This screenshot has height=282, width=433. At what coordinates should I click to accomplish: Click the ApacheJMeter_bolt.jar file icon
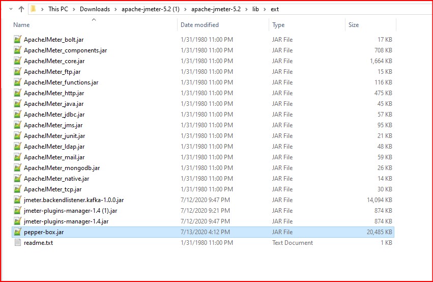coord(17,39)
